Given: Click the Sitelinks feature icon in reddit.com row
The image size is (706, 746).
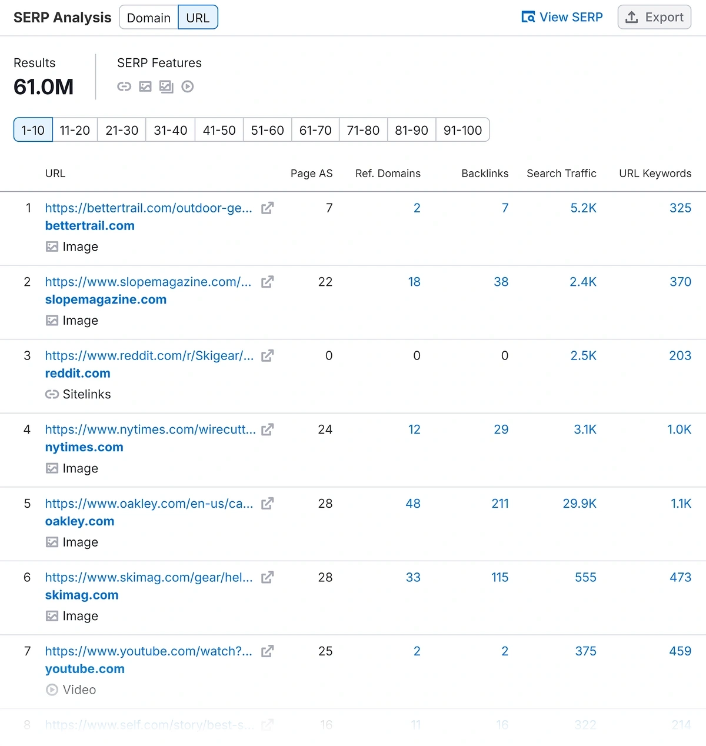Looking at the screenshot, I should (52, 394).
